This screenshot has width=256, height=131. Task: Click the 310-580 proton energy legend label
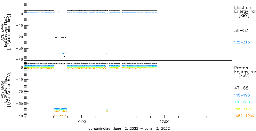tap(242, 102)
